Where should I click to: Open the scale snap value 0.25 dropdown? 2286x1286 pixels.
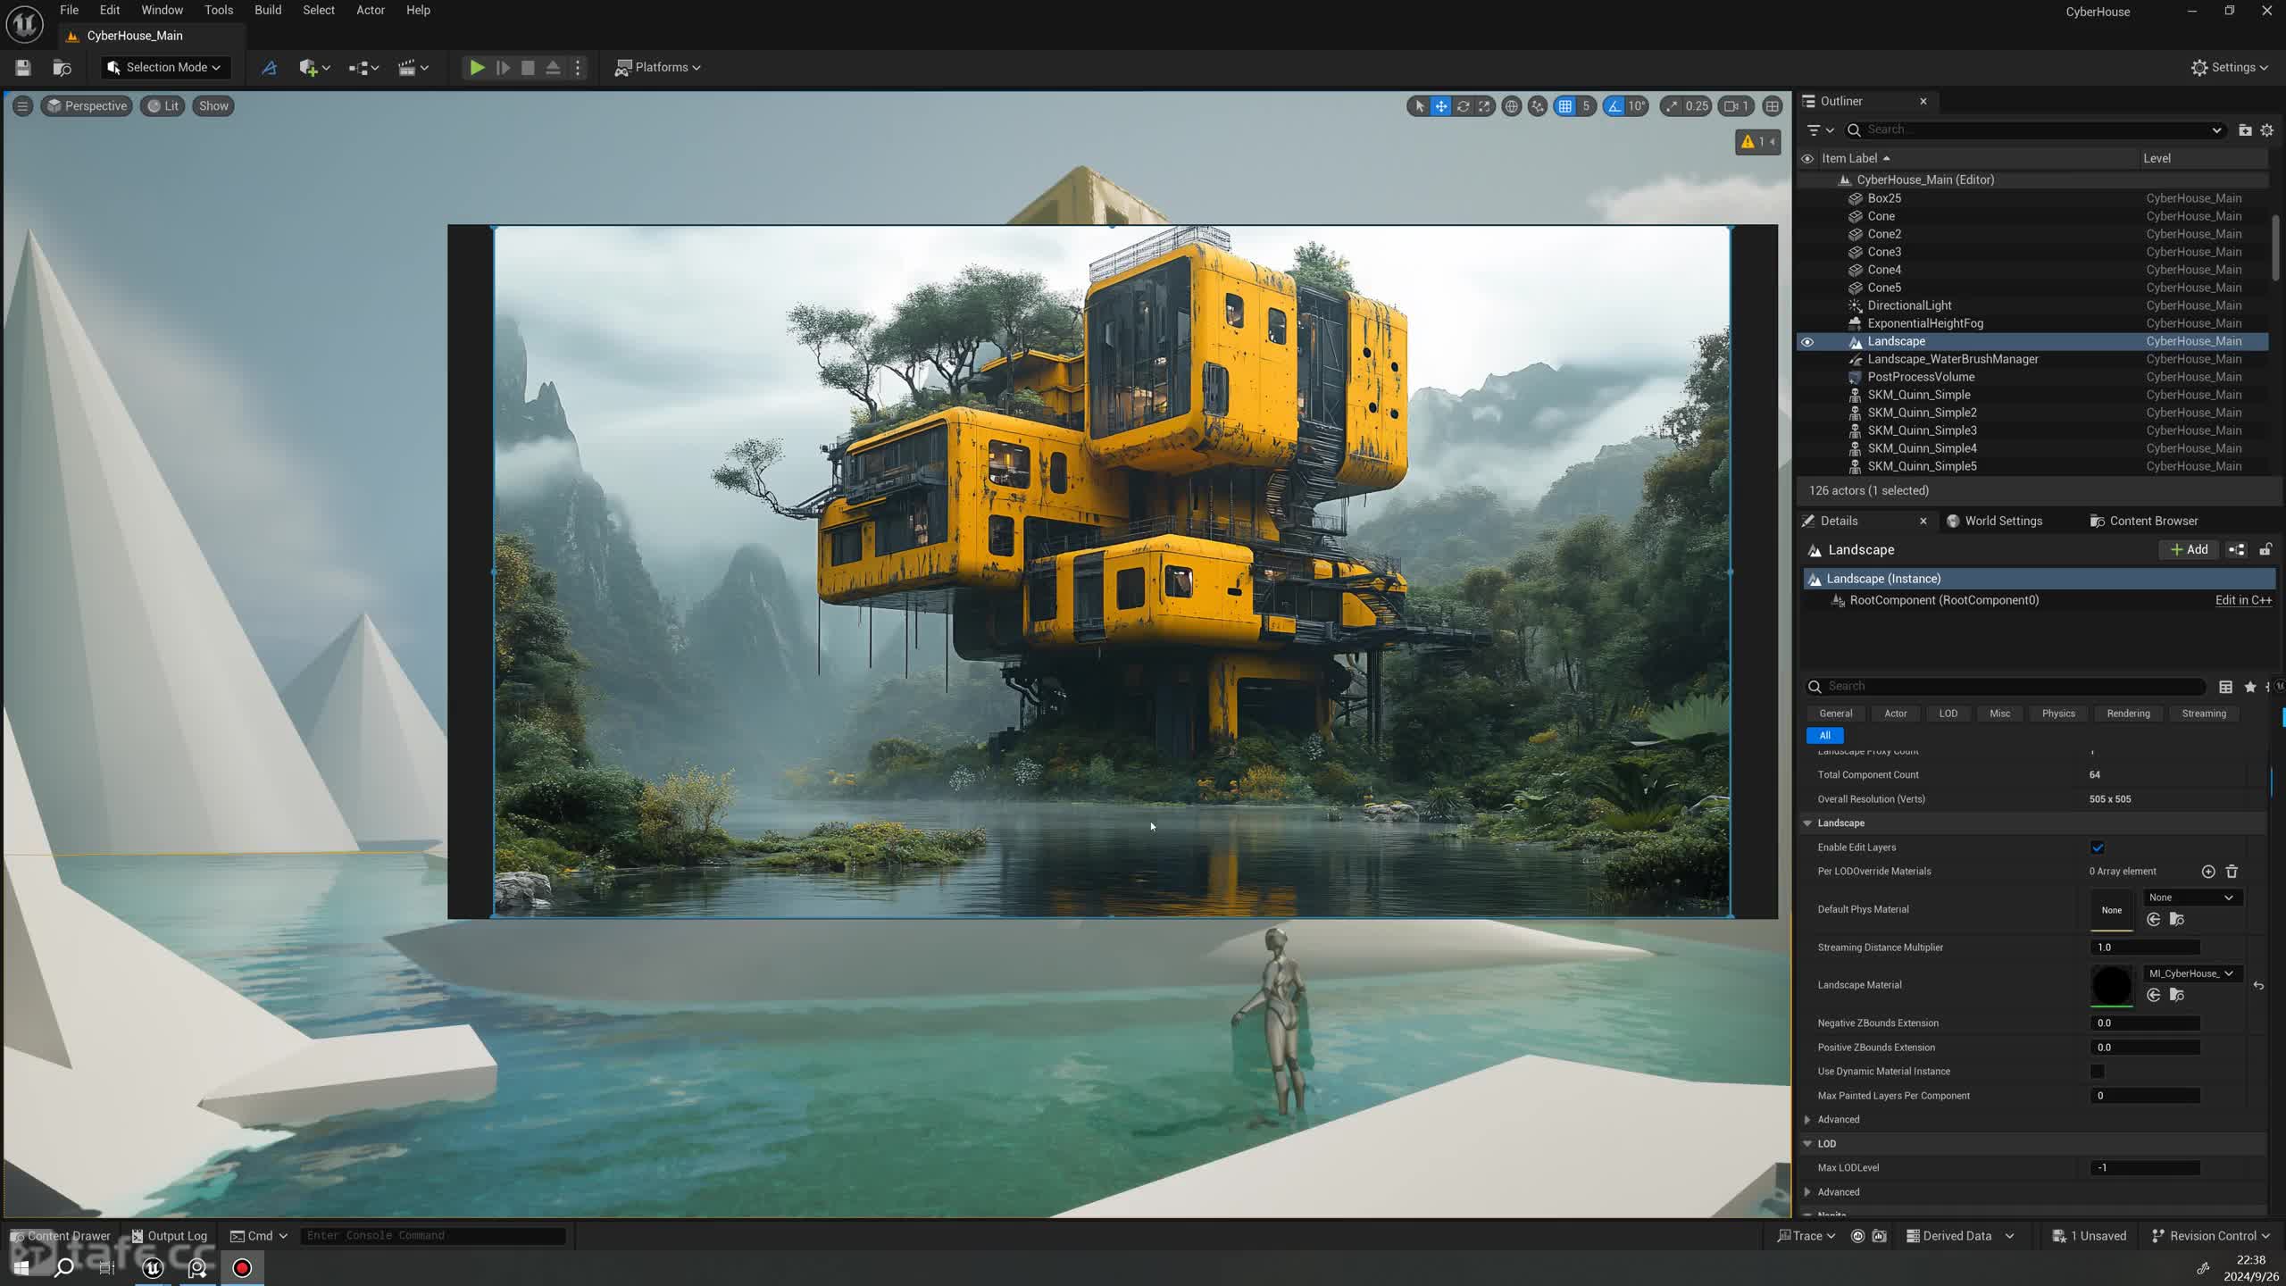click(x=1697, y=105)
